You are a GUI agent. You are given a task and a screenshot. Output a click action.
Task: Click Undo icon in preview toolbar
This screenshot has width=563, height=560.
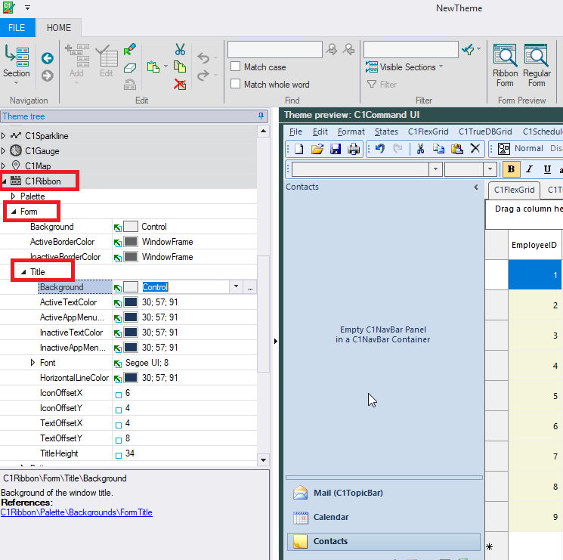pyautogui.click(x=380, y=149)
